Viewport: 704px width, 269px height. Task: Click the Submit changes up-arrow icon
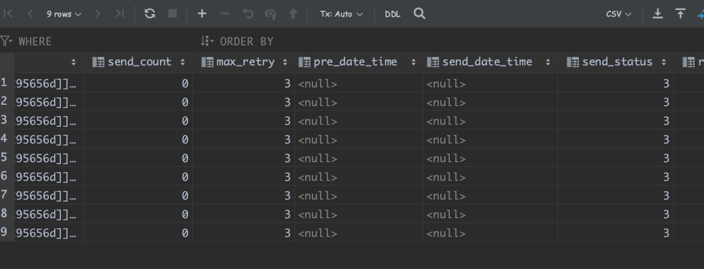point(292,13)
